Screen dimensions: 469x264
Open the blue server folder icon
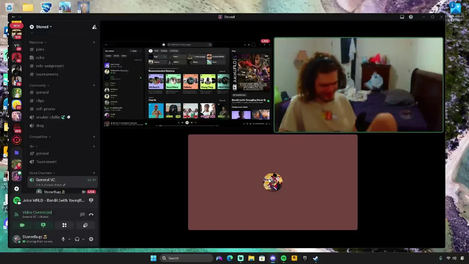click(x=16, y=153)
